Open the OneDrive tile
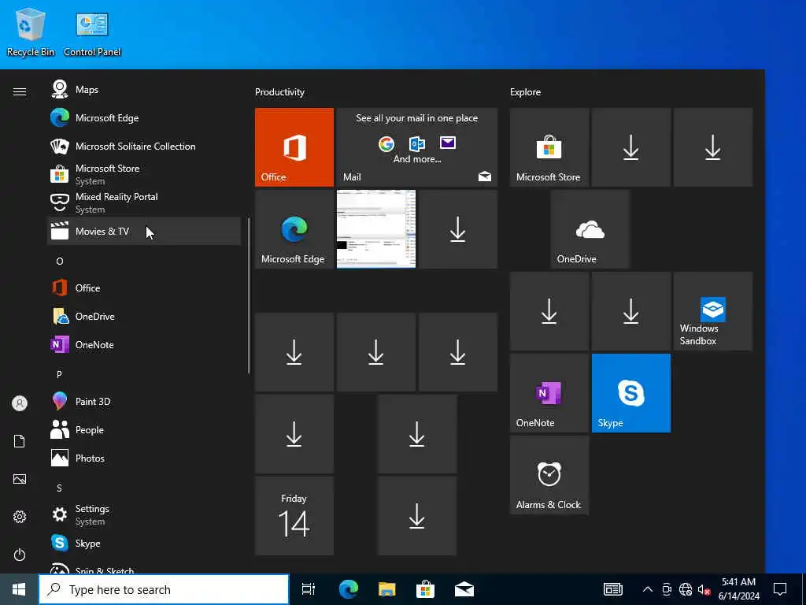Viewport: 806px width, 605px height. pyautogui.click(x=590, y=229)
